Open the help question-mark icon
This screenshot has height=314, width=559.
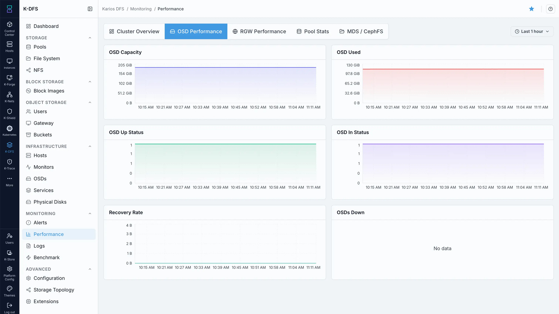pyautogui.click(x=550, y=9)
